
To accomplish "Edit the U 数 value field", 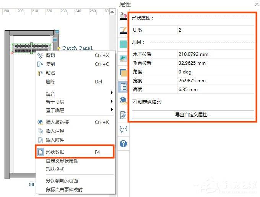I will pyautogui.click(x=216, y=30).
